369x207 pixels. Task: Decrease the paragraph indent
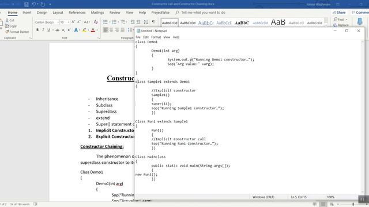tap(133, 22)
